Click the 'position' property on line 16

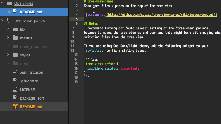tap(94, 68)
